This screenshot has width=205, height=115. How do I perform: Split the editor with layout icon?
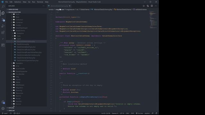tap(152, 6)
